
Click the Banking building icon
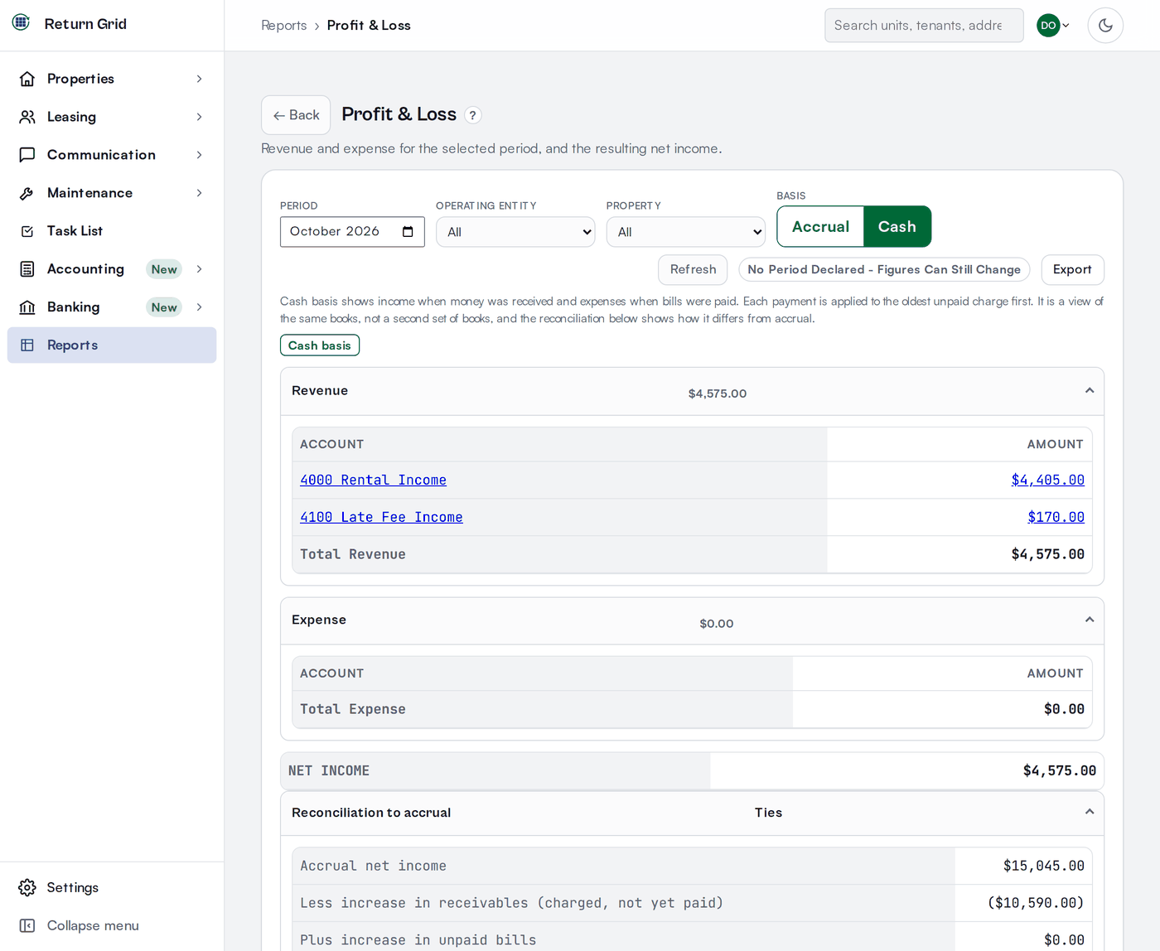click(27, 307)
